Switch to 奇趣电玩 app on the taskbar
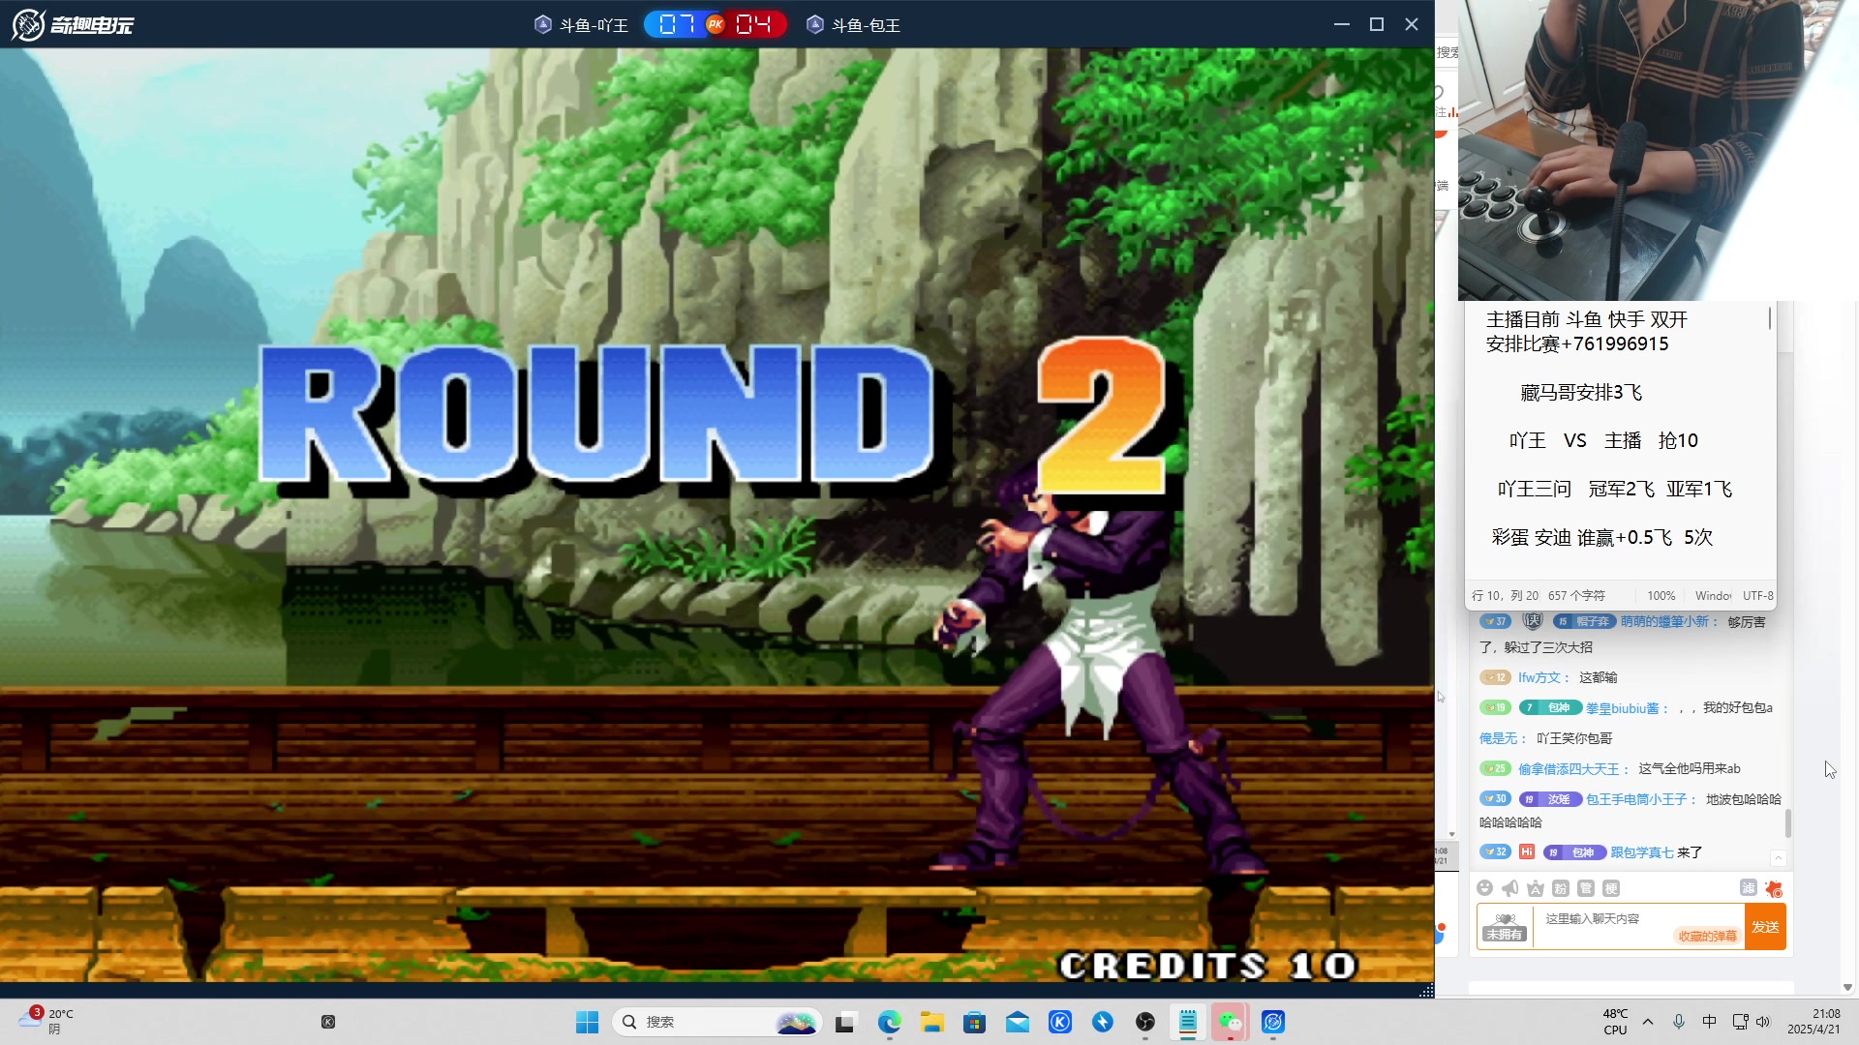This screenshot has height=1045, width=1859. [1273, 1022]
